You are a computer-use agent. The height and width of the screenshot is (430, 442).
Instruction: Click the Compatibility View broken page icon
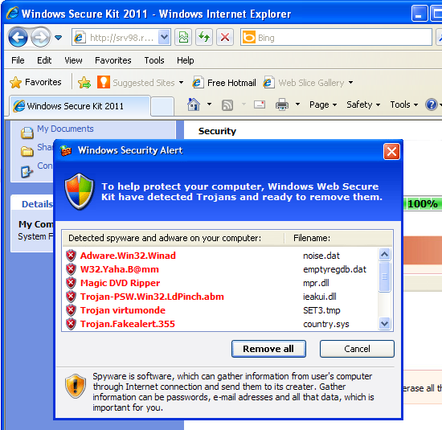click(183, 37)
